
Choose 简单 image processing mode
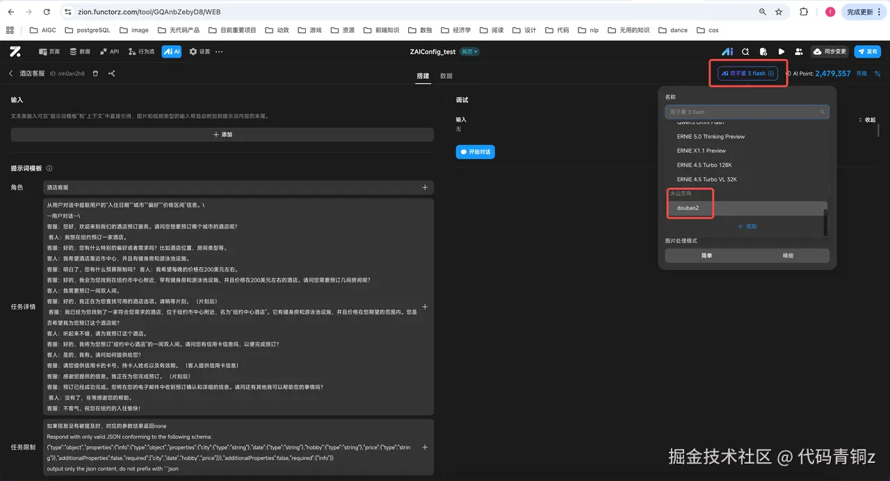[x=706, y=255]
